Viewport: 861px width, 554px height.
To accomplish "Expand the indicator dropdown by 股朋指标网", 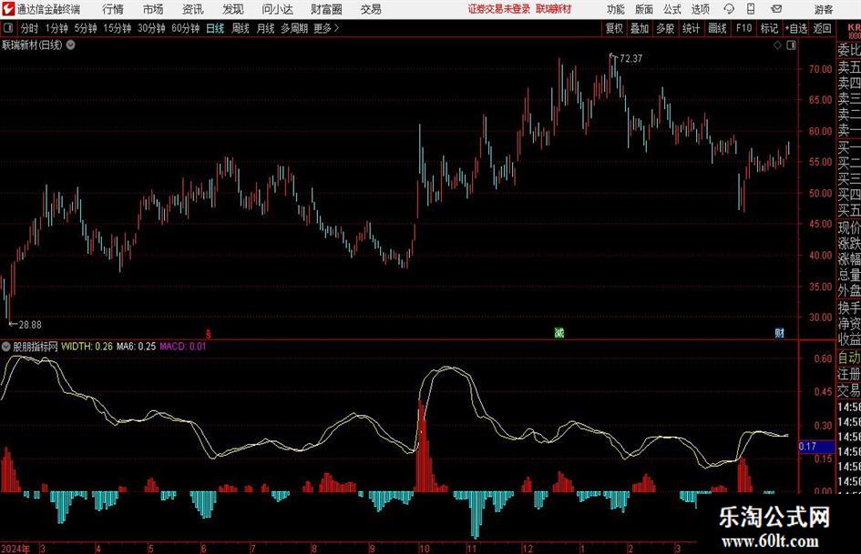I will (6, 347).
